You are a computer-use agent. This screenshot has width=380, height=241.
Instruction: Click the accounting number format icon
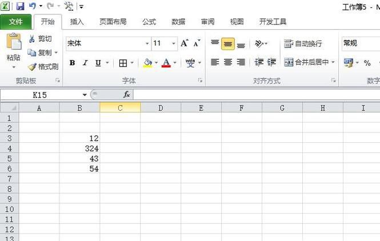[349, 63]
